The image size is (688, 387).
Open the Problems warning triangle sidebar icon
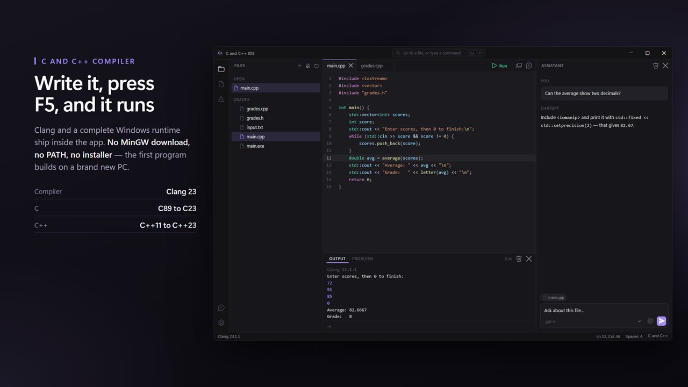point(221,99)
